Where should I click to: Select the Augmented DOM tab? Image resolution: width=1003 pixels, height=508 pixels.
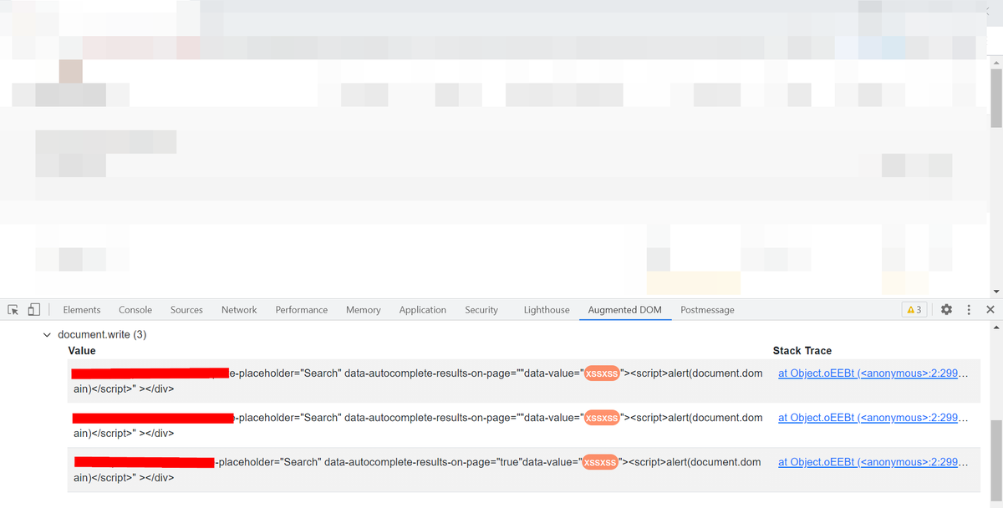coord(625,310)
